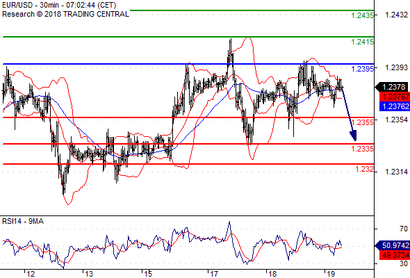Click the RSI 30 level label
This screenshot has height=278, width=410.
(404, 263)
